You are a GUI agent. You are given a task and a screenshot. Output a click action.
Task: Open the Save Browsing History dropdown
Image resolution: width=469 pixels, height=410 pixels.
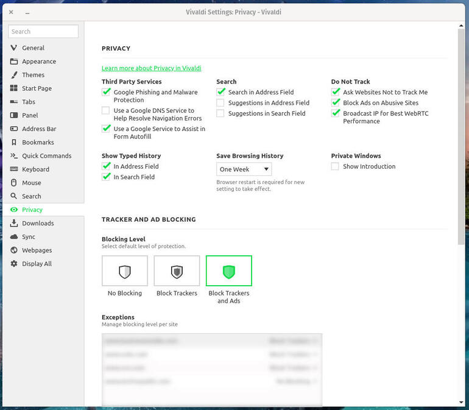coord(244,169)
